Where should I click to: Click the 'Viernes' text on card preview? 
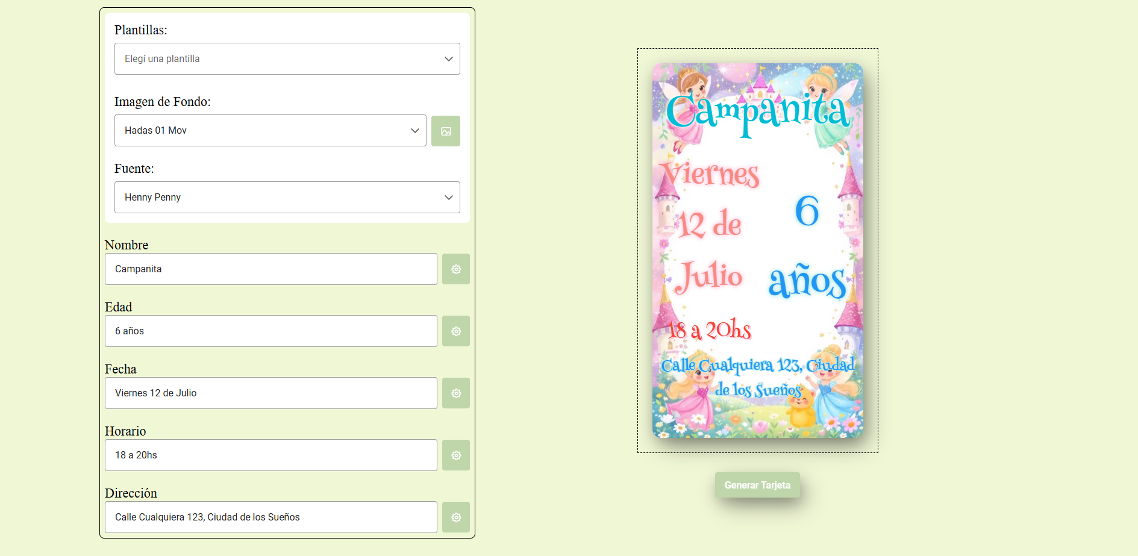710,175
